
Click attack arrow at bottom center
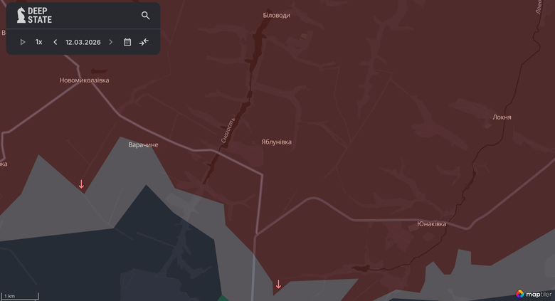pyautogui.click(x=278, y=285)
